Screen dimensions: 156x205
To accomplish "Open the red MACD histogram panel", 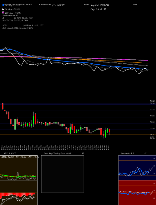I will [x=19, y=193].
